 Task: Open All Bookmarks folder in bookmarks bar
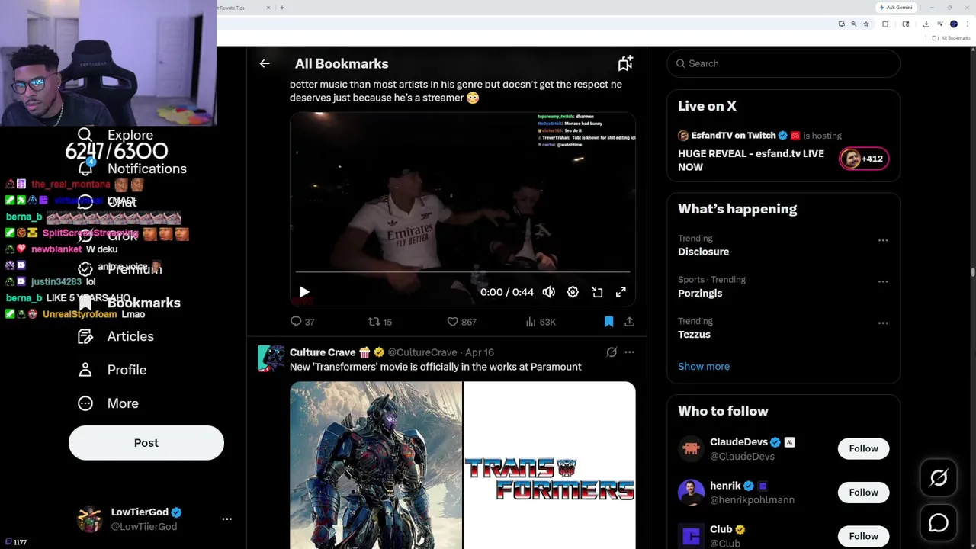(x=951, y=38)
